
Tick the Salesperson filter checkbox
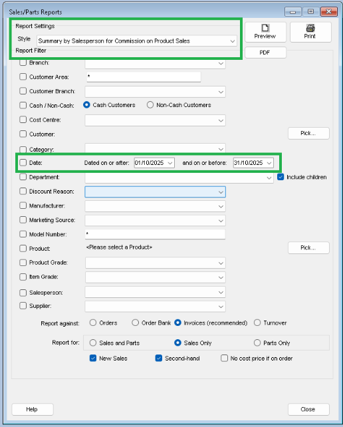pyautogui.click(x=23, y=293)
